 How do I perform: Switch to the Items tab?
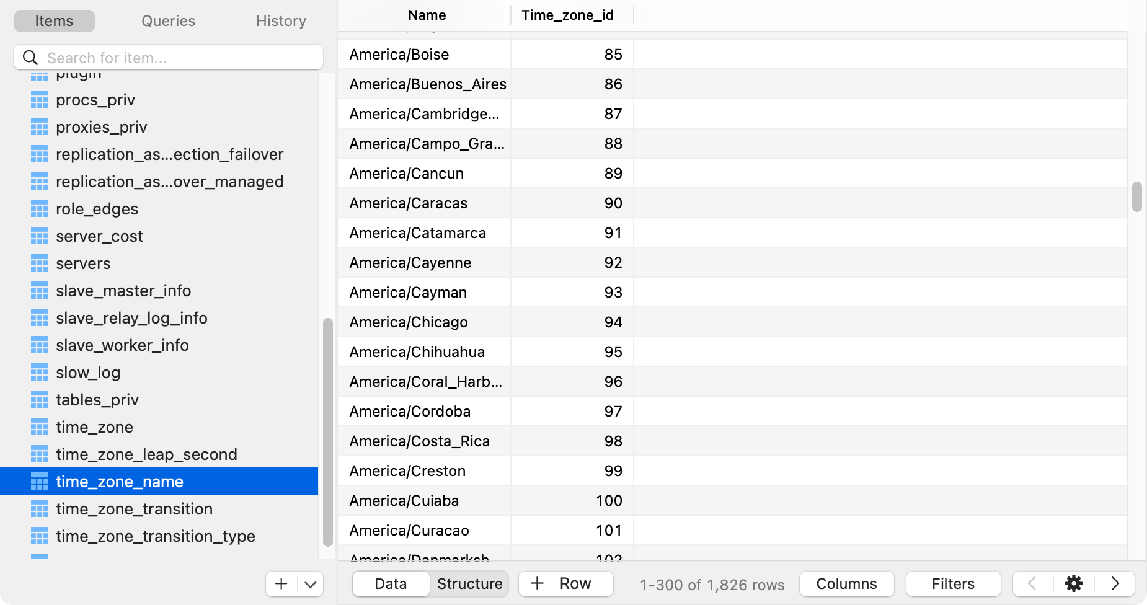pyautogui.click(x=55, y=21)
